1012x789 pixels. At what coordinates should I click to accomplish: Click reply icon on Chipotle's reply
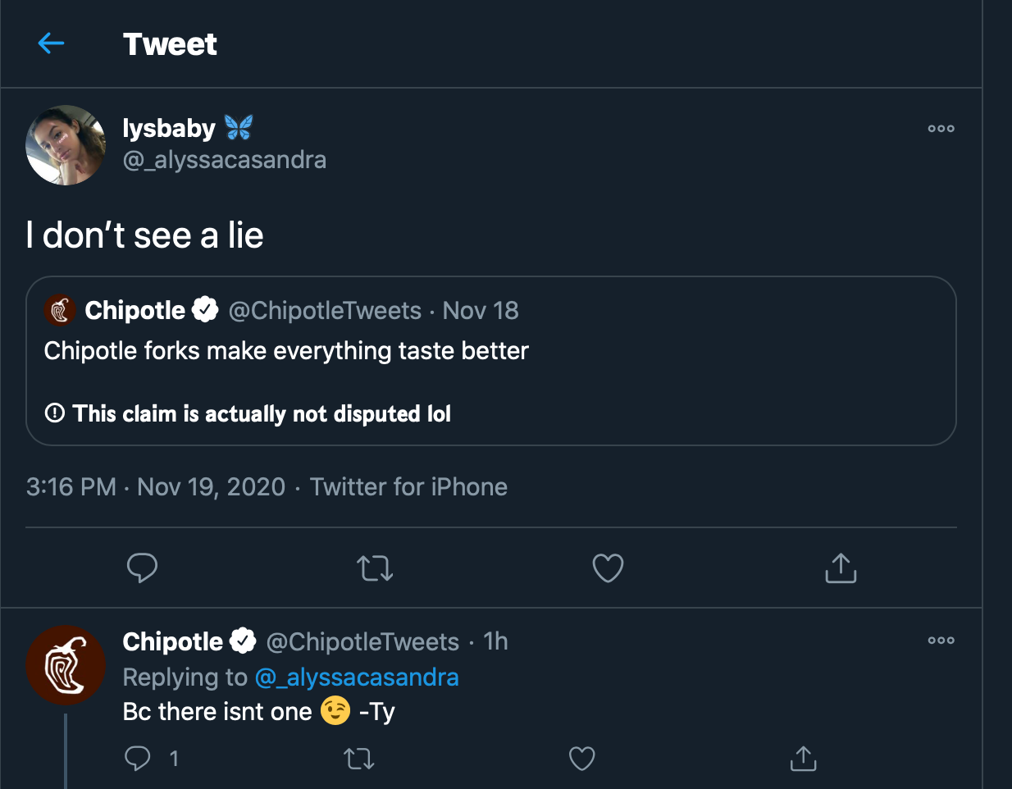click(138, 759)
